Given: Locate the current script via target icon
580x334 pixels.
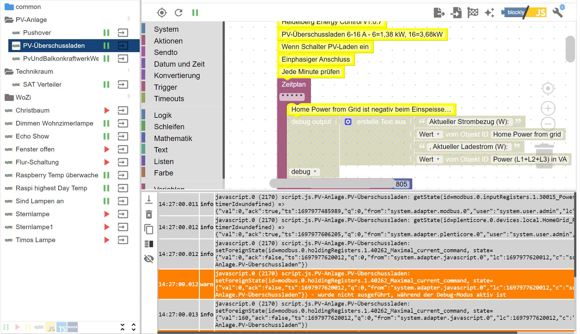Looking at the screenshot, I should [x=162, y=13].
